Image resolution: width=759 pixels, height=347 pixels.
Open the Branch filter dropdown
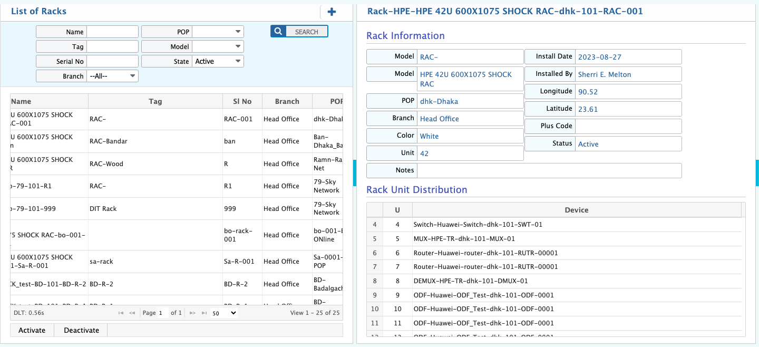coord(113,76)
